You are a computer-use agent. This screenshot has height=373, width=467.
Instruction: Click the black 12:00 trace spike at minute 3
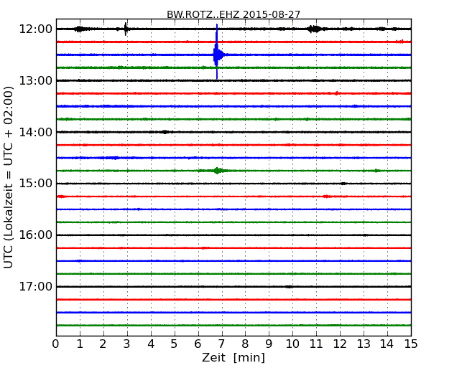(126, 29)
